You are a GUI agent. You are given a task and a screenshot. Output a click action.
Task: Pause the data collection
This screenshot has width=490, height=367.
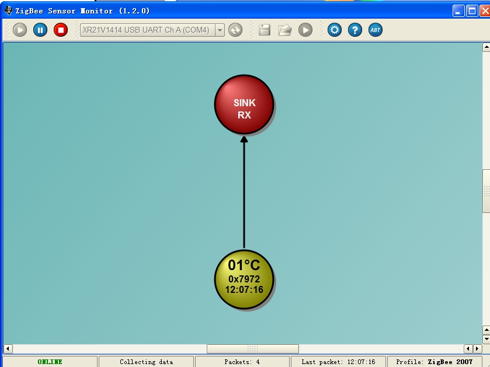40,30
